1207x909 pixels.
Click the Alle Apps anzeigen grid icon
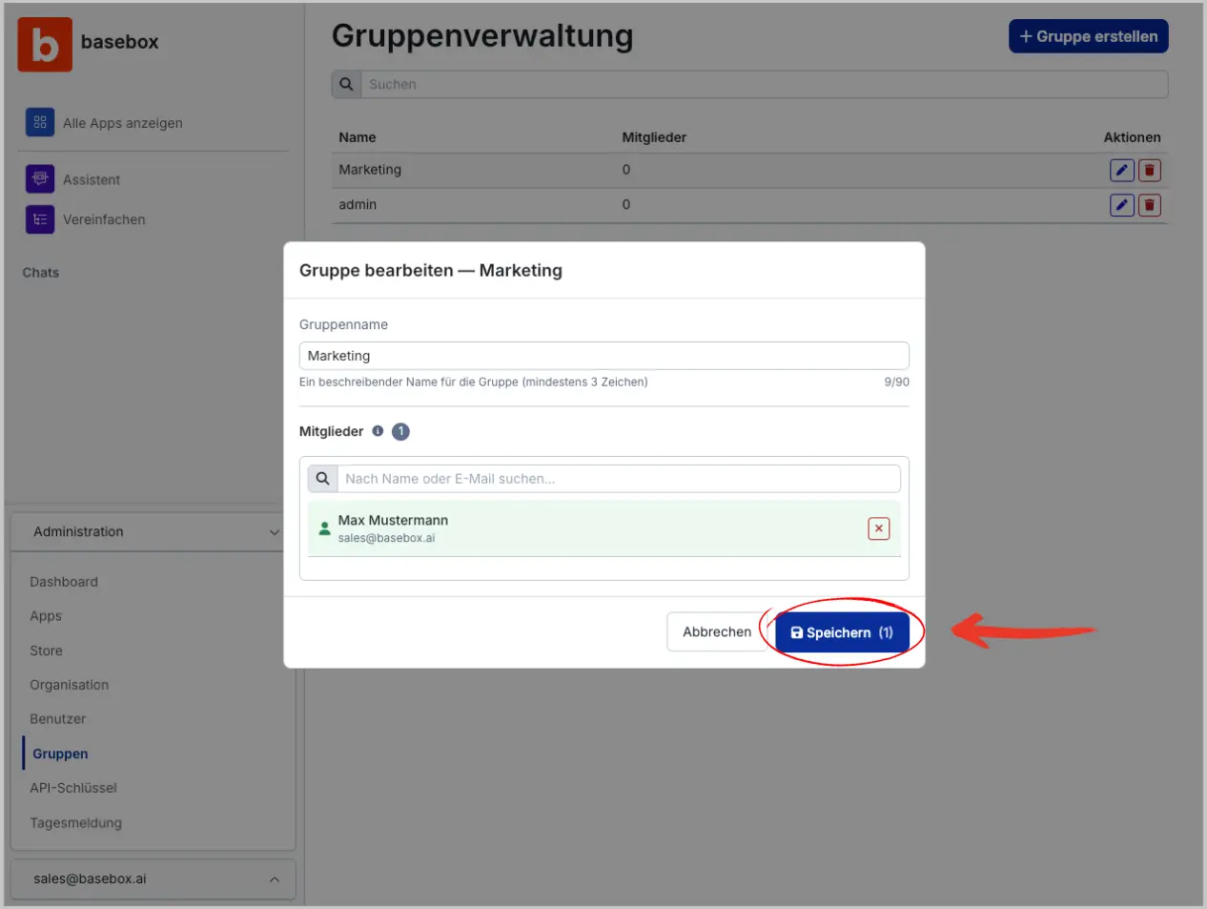(40, 122)
